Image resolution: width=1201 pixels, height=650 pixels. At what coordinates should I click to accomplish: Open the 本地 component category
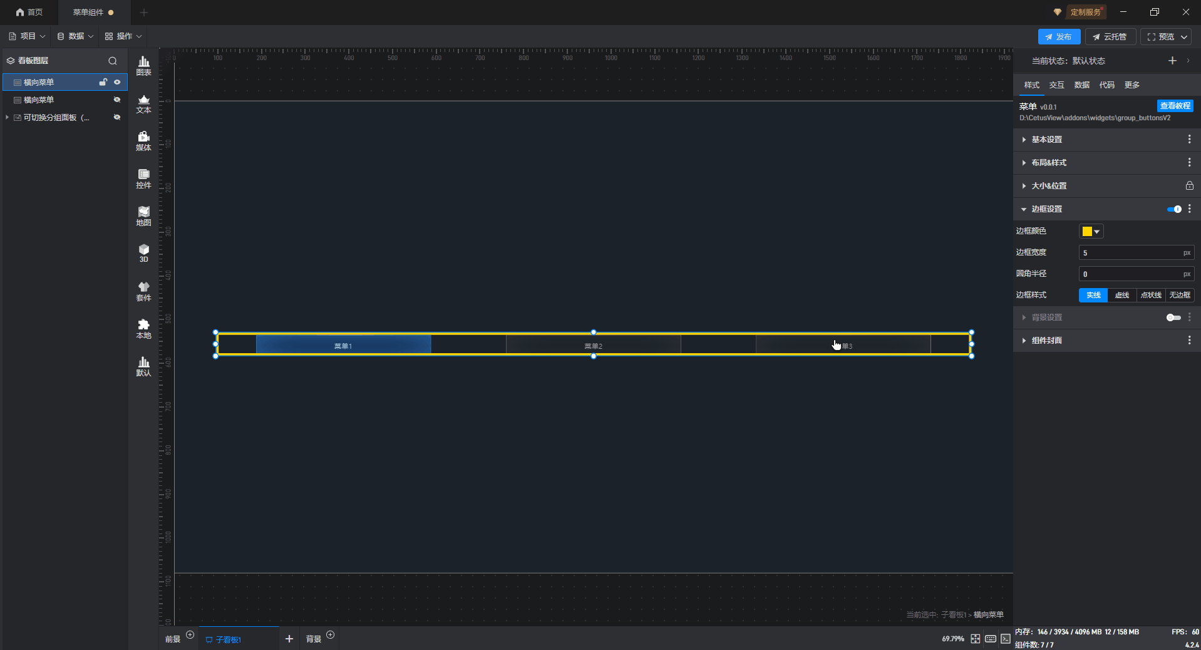click(x=143, y=329)
